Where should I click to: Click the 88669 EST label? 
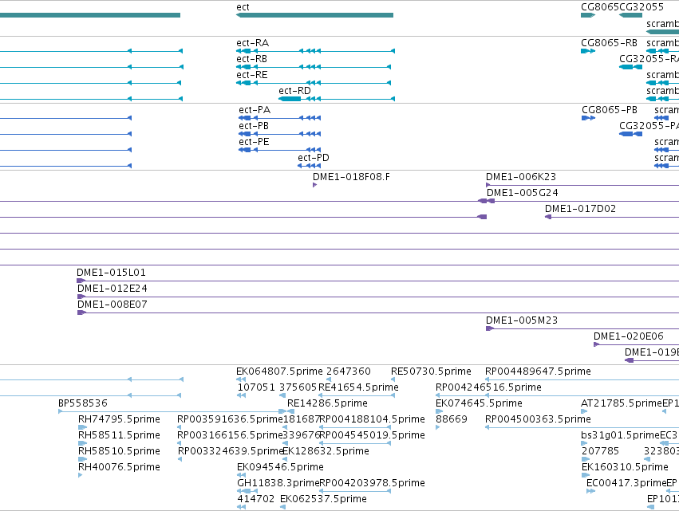[x=452, y=419]
